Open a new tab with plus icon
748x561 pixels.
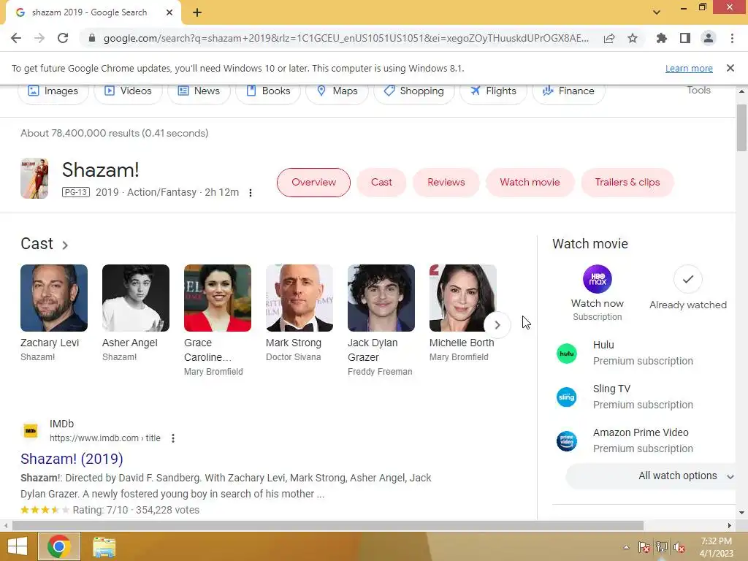(x=197, y=12)
